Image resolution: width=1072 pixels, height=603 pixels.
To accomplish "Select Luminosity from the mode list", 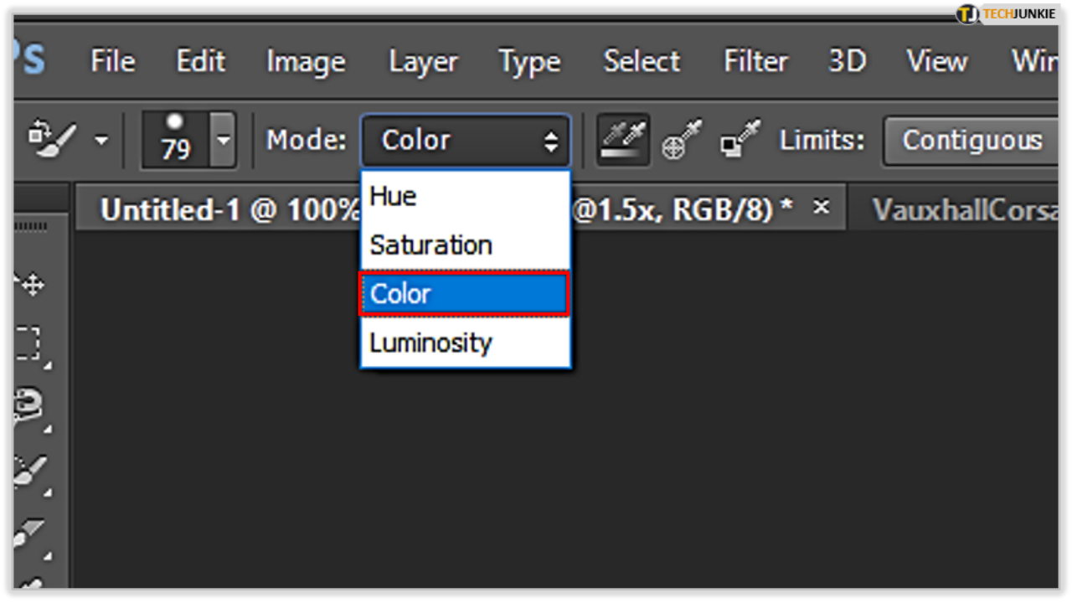I will point(430,342).
